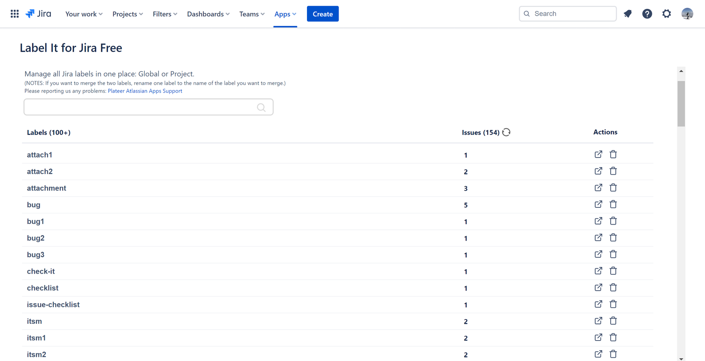The height and width of the screenshot is (361, 705).
Task: Delete the itsm1 label
Action: 613,337
